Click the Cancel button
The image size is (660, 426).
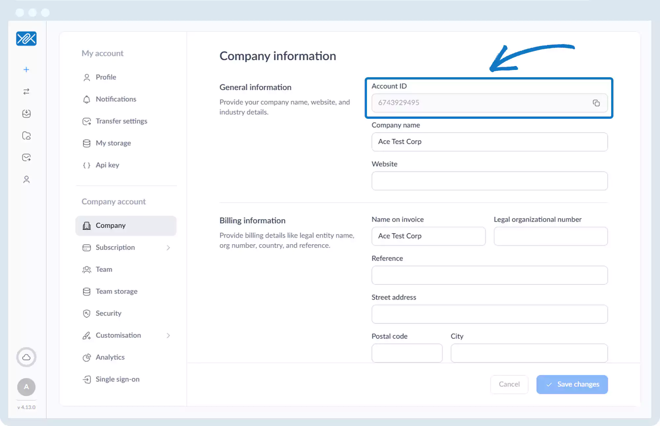click(509, 384)
